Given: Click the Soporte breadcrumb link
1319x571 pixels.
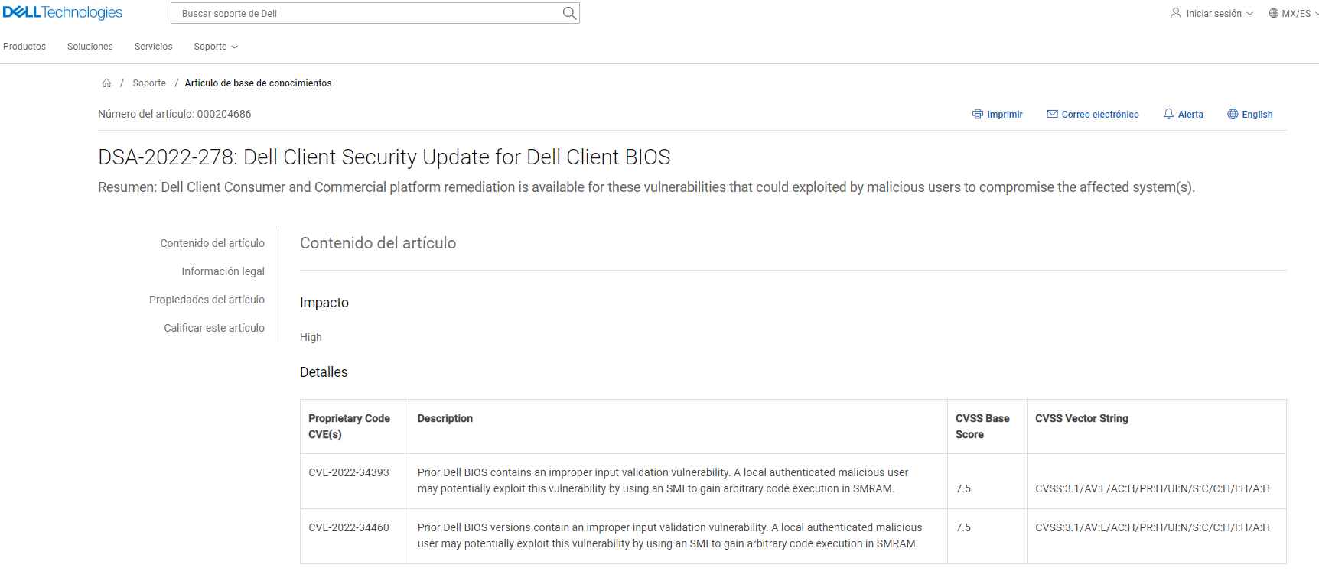Looking at the screenshot, I should coord(149,83).
